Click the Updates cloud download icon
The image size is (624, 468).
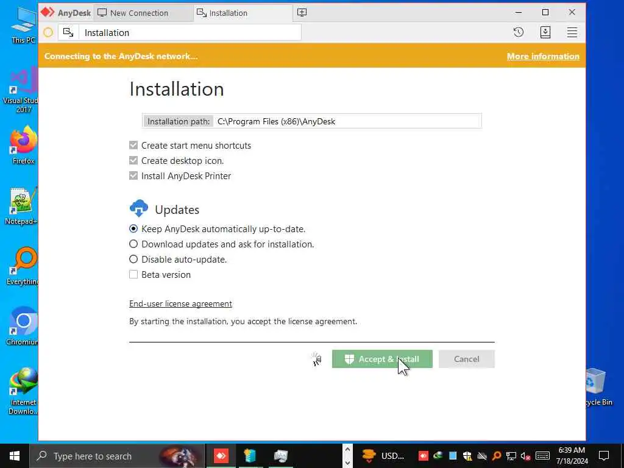tap(138, 208)
